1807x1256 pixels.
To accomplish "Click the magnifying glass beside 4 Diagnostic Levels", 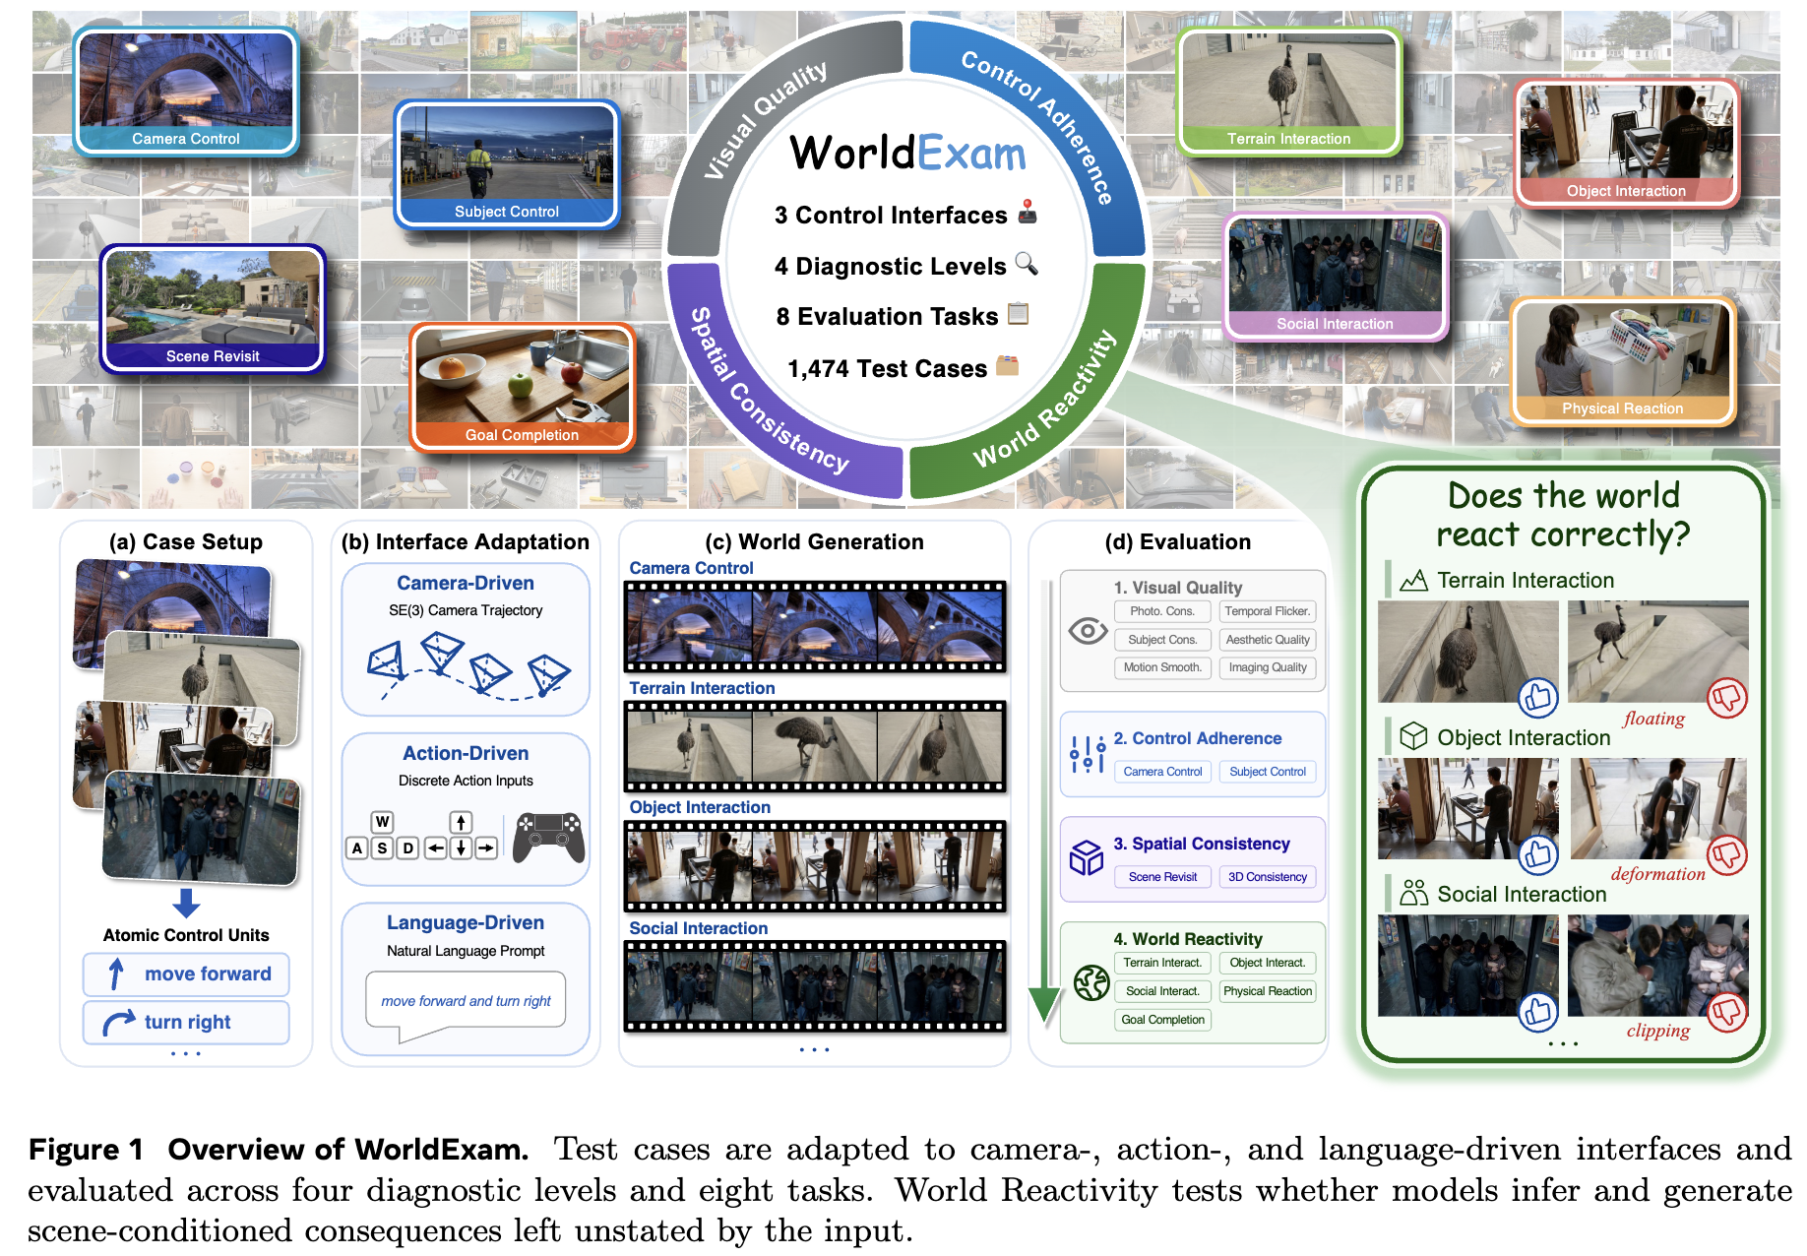I will (x=1027, y=264).
